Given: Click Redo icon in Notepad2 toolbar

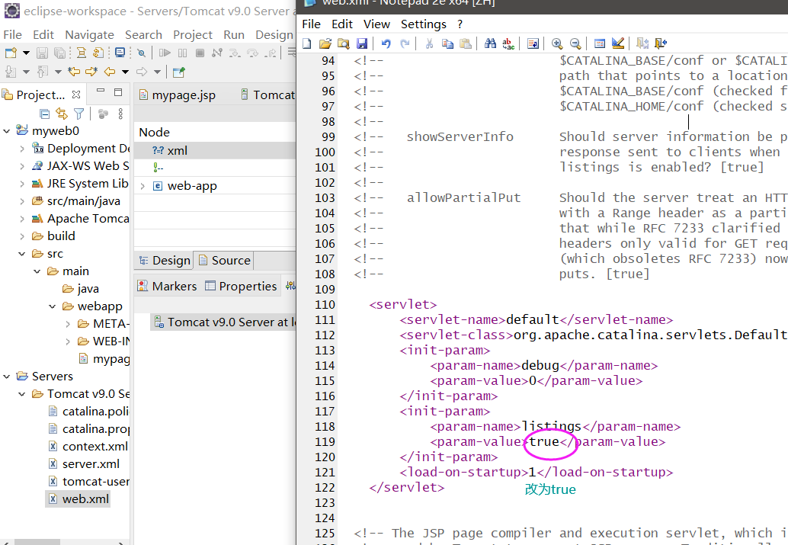Looking at the screenshot, I should [405, 43].
